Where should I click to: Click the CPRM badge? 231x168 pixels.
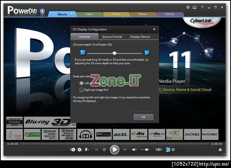(x=32, y=134)
